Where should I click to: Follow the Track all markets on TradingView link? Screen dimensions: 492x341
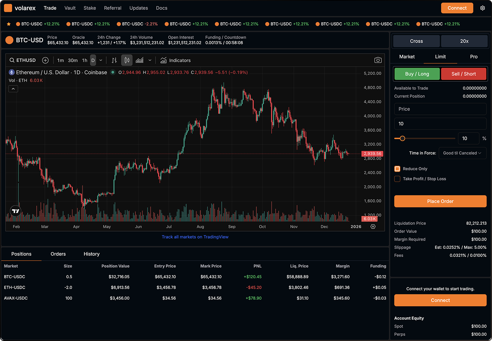tap(195, 236)
